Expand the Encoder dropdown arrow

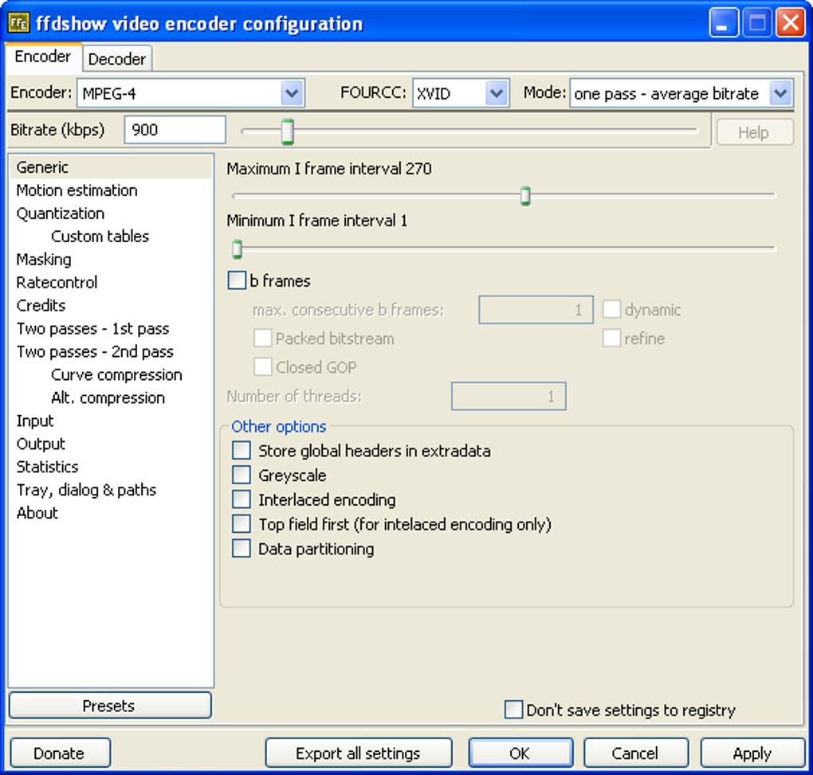click(292, 93)
